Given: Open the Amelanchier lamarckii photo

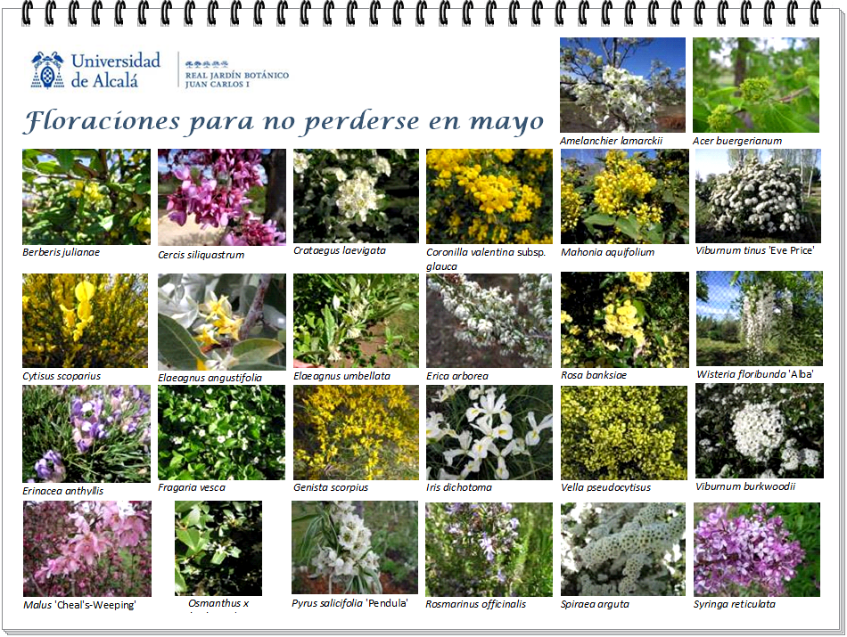Looking at the screenshot, I should pyautogui.click(x=622, y=85).
